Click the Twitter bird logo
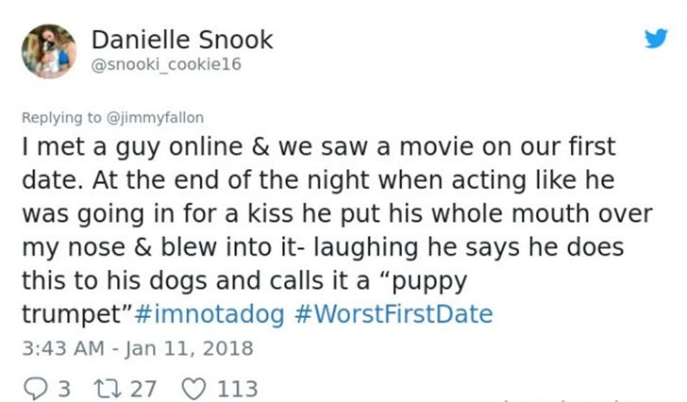 click(656, 38)
